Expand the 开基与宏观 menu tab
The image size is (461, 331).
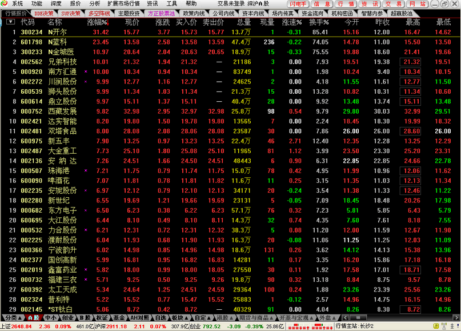pyautogui.click(x=296, y=318)
